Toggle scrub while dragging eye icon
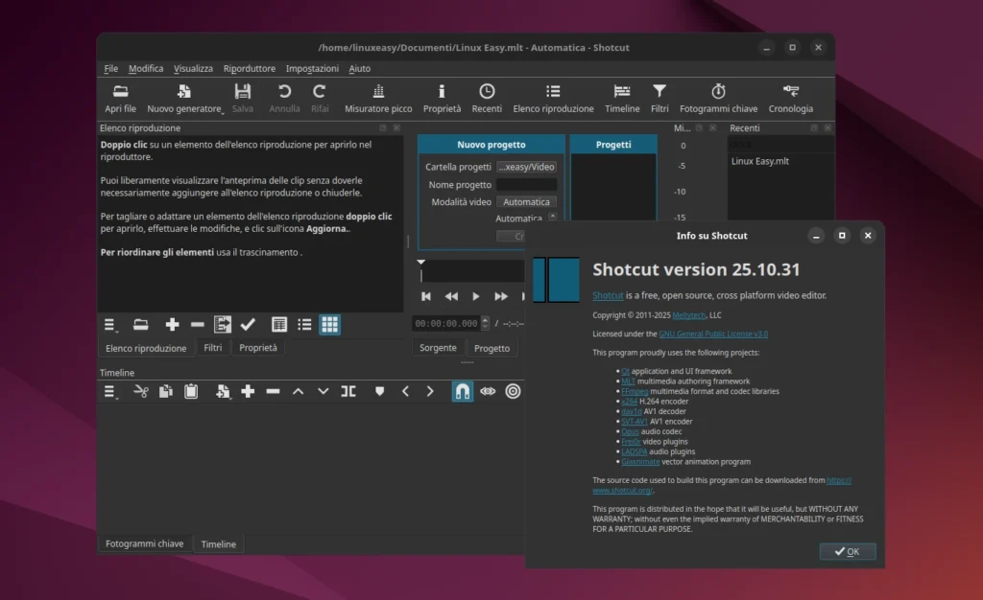983x600 pixels. point(489,391)
